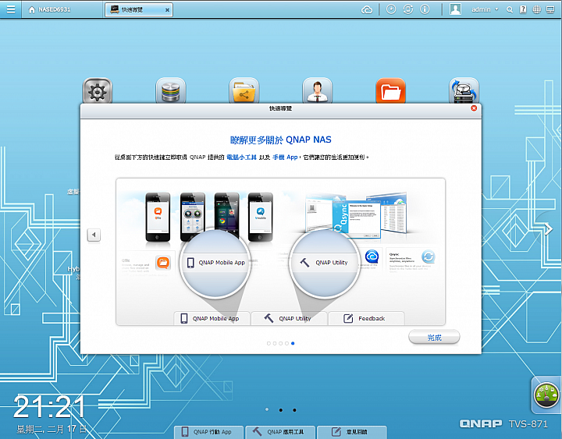The height and width of the screenshot is (439, 562).
Task: Click the 21:21 desktop clock
Action: point(49,406)
